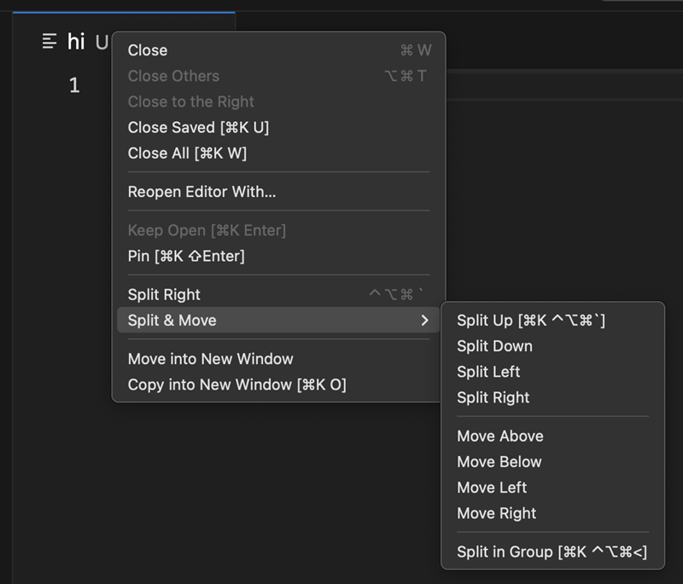Screen dimensions: 683x584
Task: Choose Split Down option
Action: click(494, 346)
